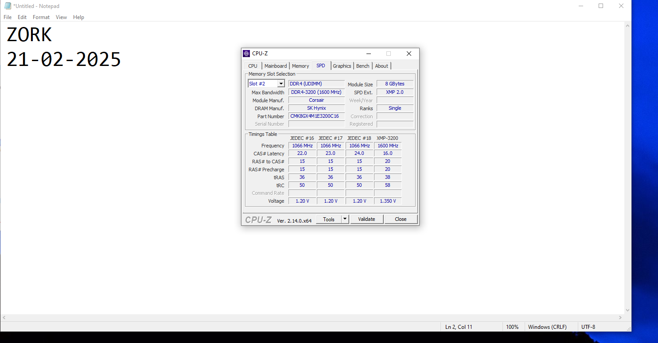Click the DRAM Manuf. SK Hynix field
The height and width of the screenshot is (343, 658).
tap(316, 108)
